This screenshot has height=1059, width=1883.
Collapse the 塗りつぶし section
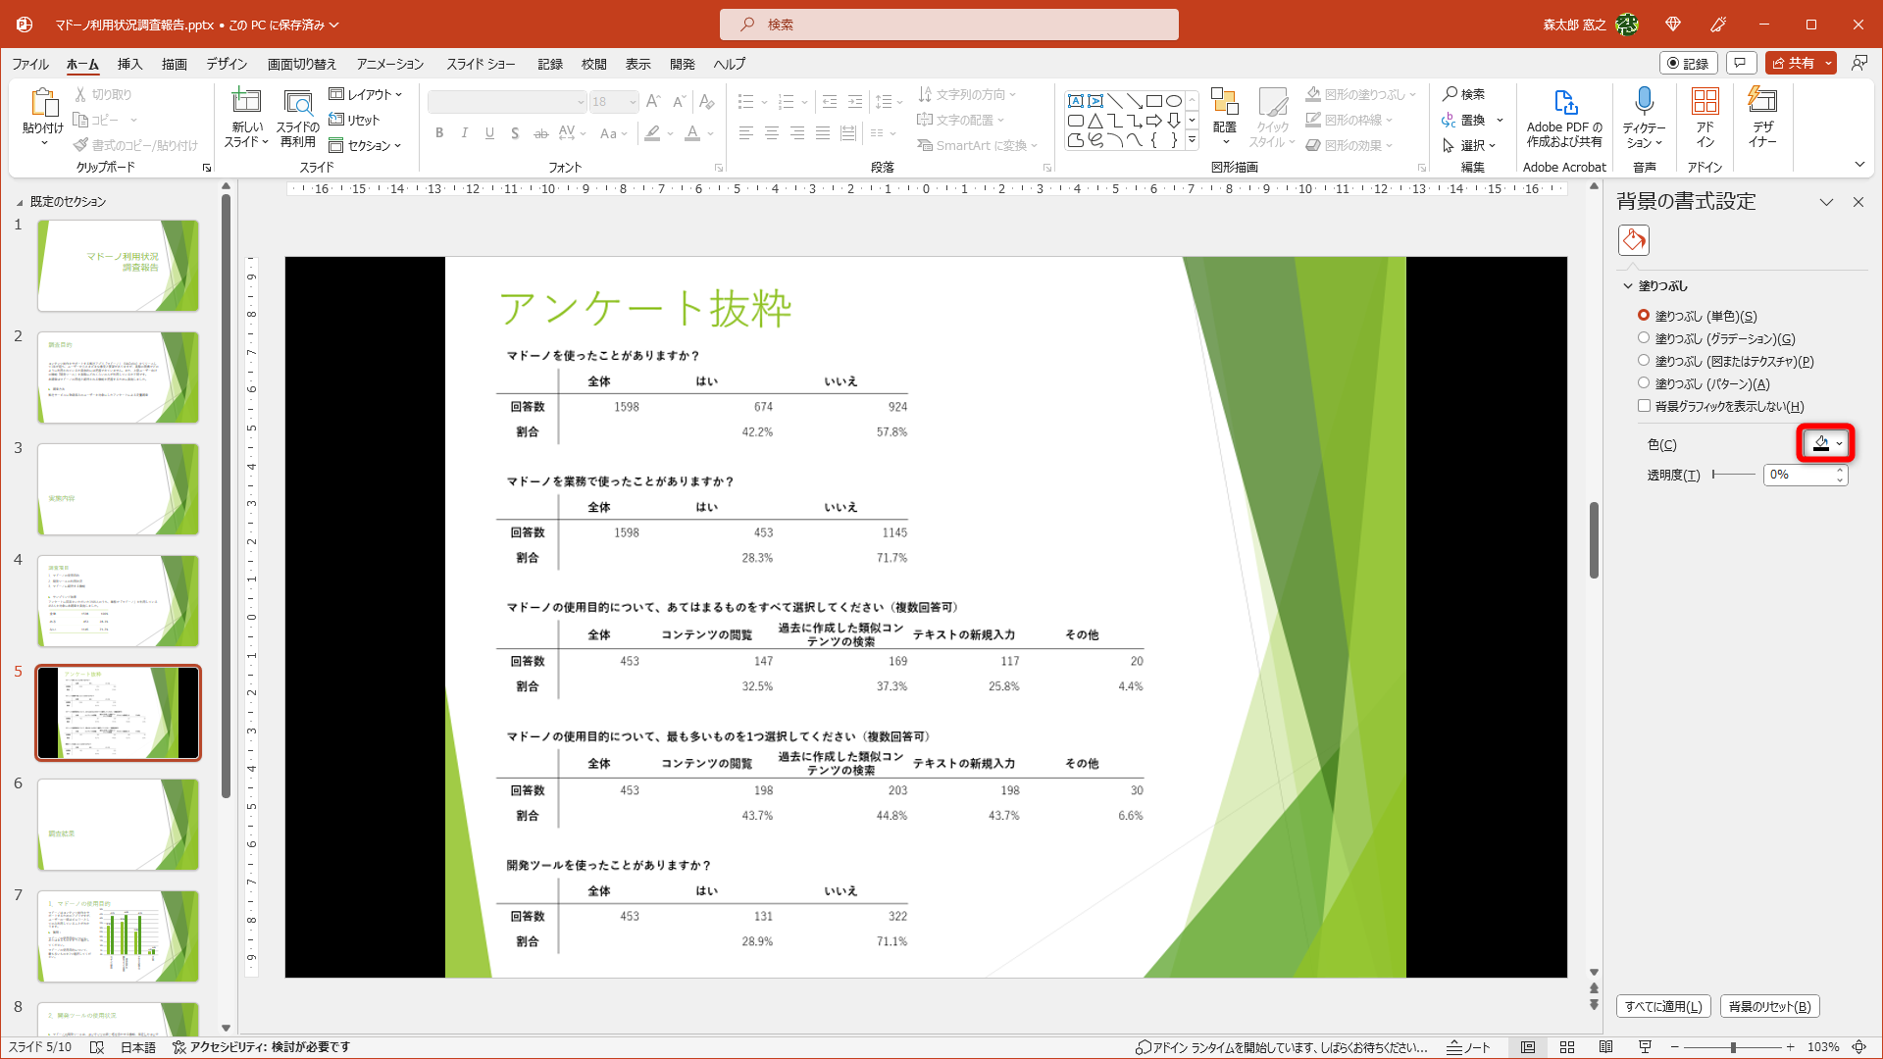click(1628, 286)
